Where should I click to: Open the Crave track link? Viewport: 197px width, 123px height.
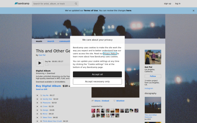click(45, 106)
